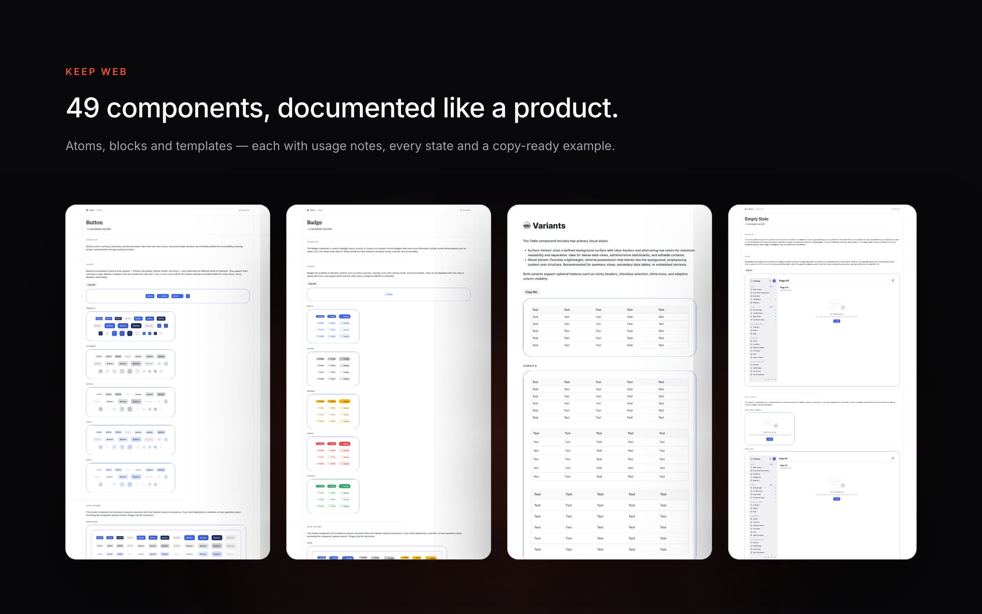The height and width of the screenshot is (614, 982).
Task: Click the icon-only blue button in Button preview
Action: [x=188, y=296]
